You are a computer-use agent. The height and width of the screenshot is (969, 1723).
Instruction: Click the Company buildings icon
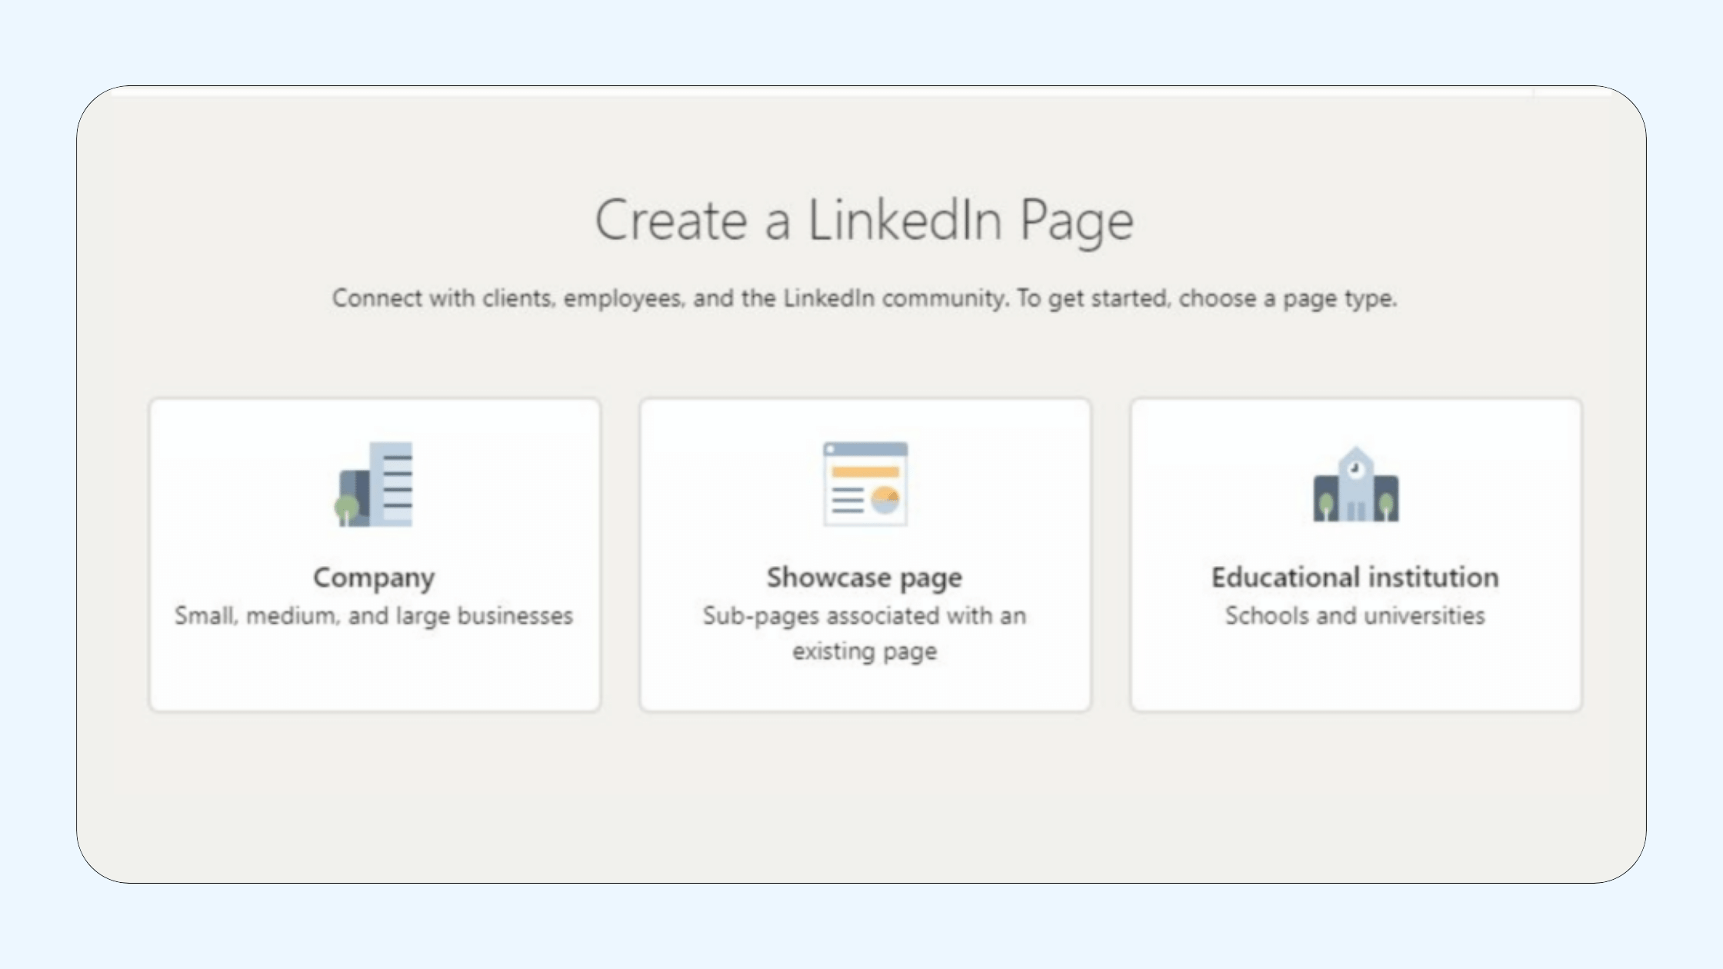pyautogui.click(x=375, y=486)
